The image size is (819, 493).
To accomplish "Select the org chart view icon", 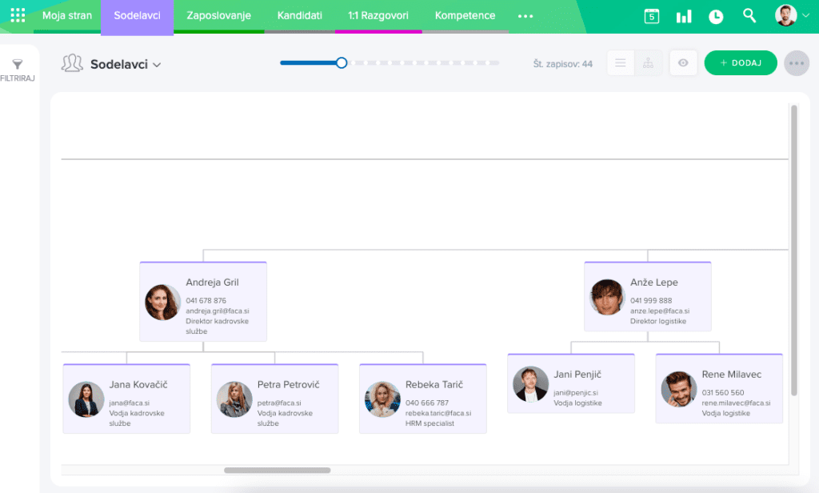I will click(648, 62).
